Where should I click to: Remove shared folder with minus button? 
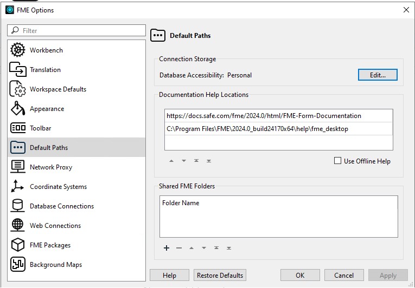click(x=179, y=248)
